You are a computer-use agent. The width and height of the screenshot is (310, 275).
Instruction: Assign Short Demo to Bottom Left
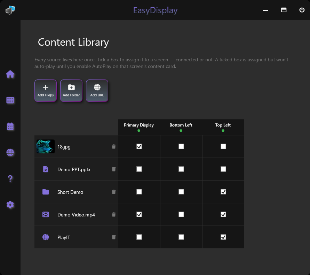click(x=181, y=192)
